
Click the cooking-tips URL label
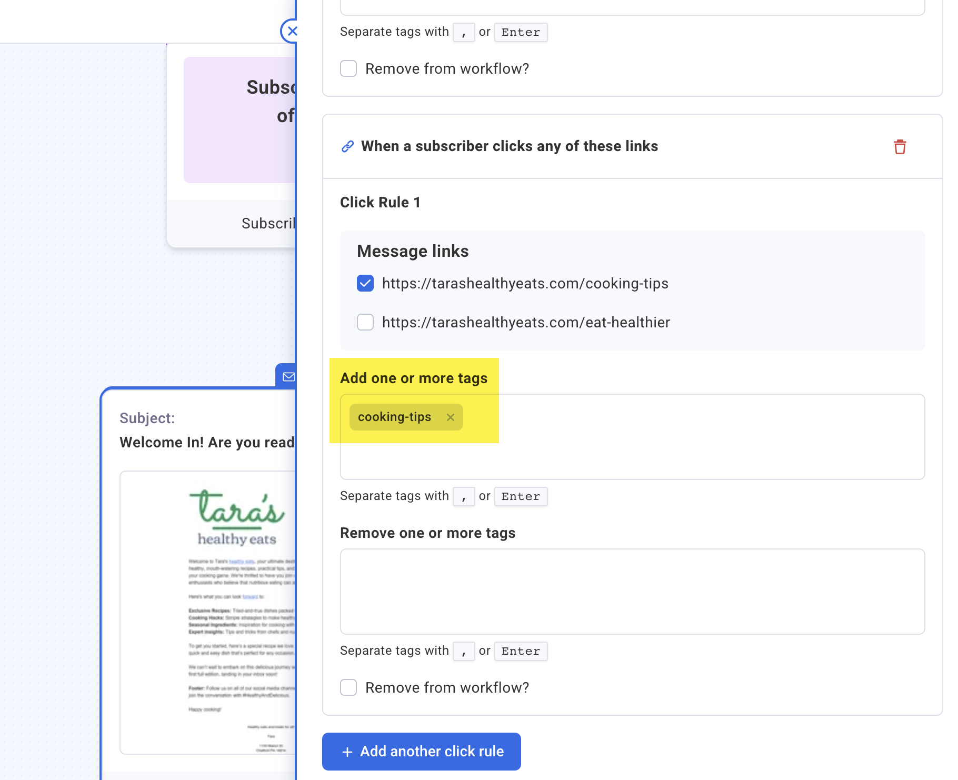click(525, 284)
